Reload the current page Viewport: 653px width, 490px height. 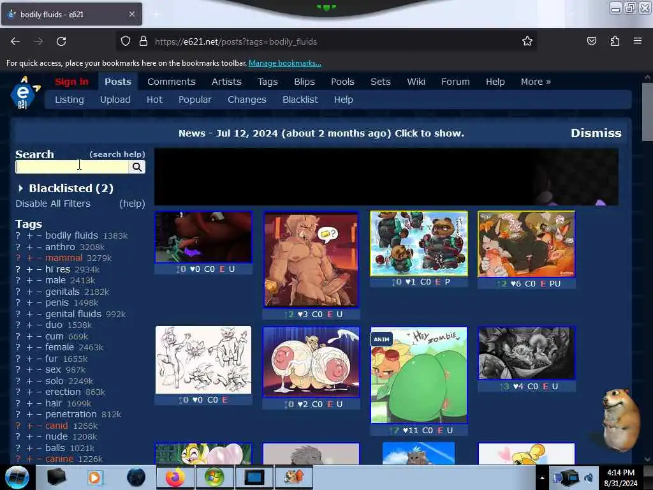coord(61,41)
